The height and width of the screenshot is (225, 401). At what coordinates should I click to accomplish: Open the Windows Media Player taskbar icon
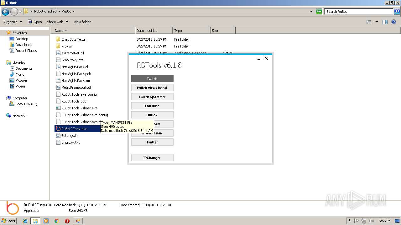[x=46, y=221]
